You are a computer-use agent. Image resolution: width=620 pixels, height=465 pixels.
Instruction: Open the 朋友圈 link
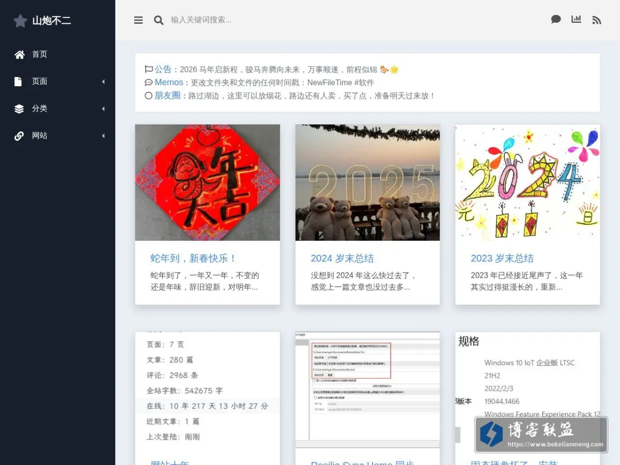coord(167,96)
